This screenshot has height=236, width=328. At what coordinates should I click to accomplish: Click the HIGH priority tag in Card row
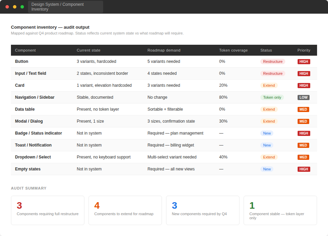304,85
